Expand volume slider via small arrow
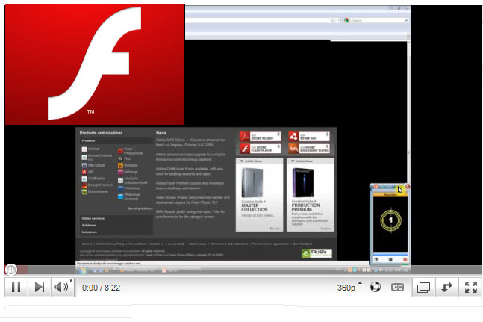Image resolution: width=483 pixels, height=322 pixels. [x=71, y=281]
